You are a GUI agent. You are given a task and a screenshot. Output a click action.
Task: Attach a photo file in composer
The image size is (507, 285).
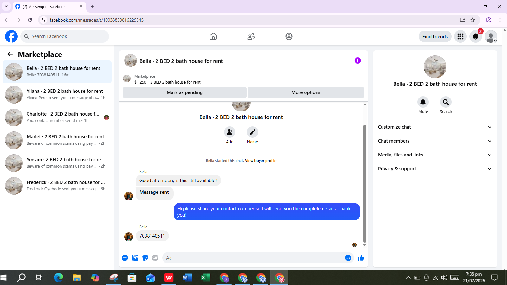pyautogui.click(x=135, y=258)
